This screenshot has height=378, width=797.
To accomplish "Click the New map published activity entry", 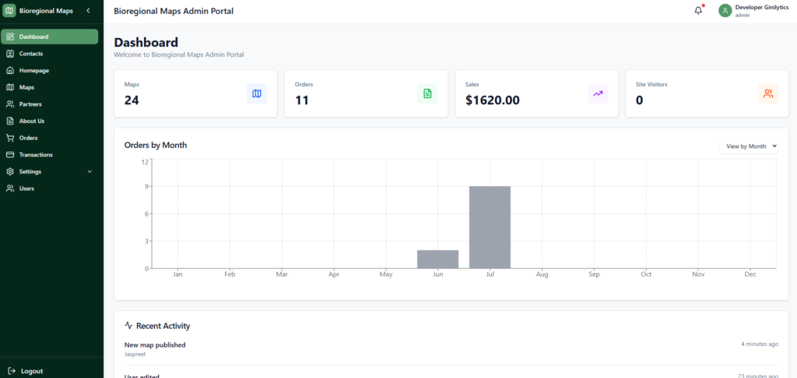I will pyautogui.click(x=155, y=345).
